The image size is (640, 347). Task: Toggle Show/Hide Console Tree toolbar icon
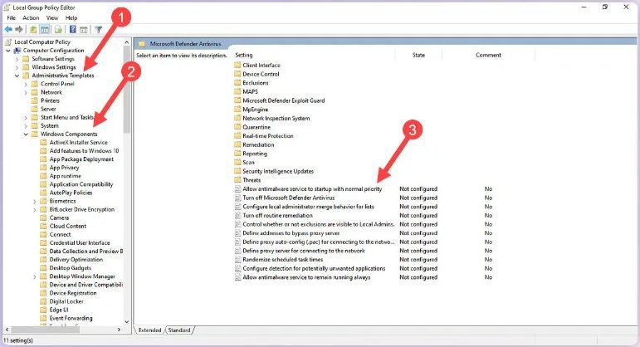(x=45, y=29)
